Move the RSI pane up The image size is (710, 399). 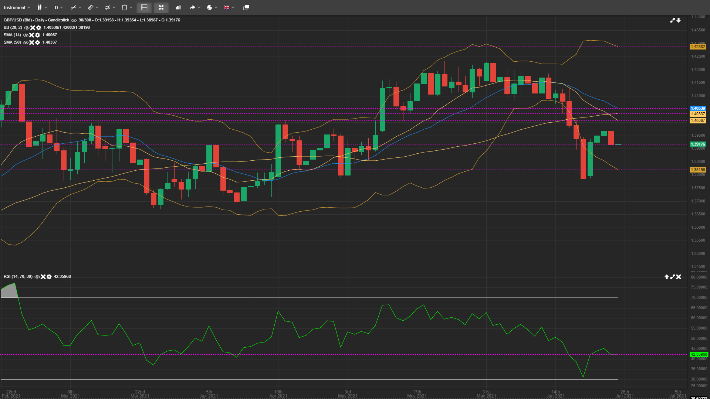[x=667, y=277]
